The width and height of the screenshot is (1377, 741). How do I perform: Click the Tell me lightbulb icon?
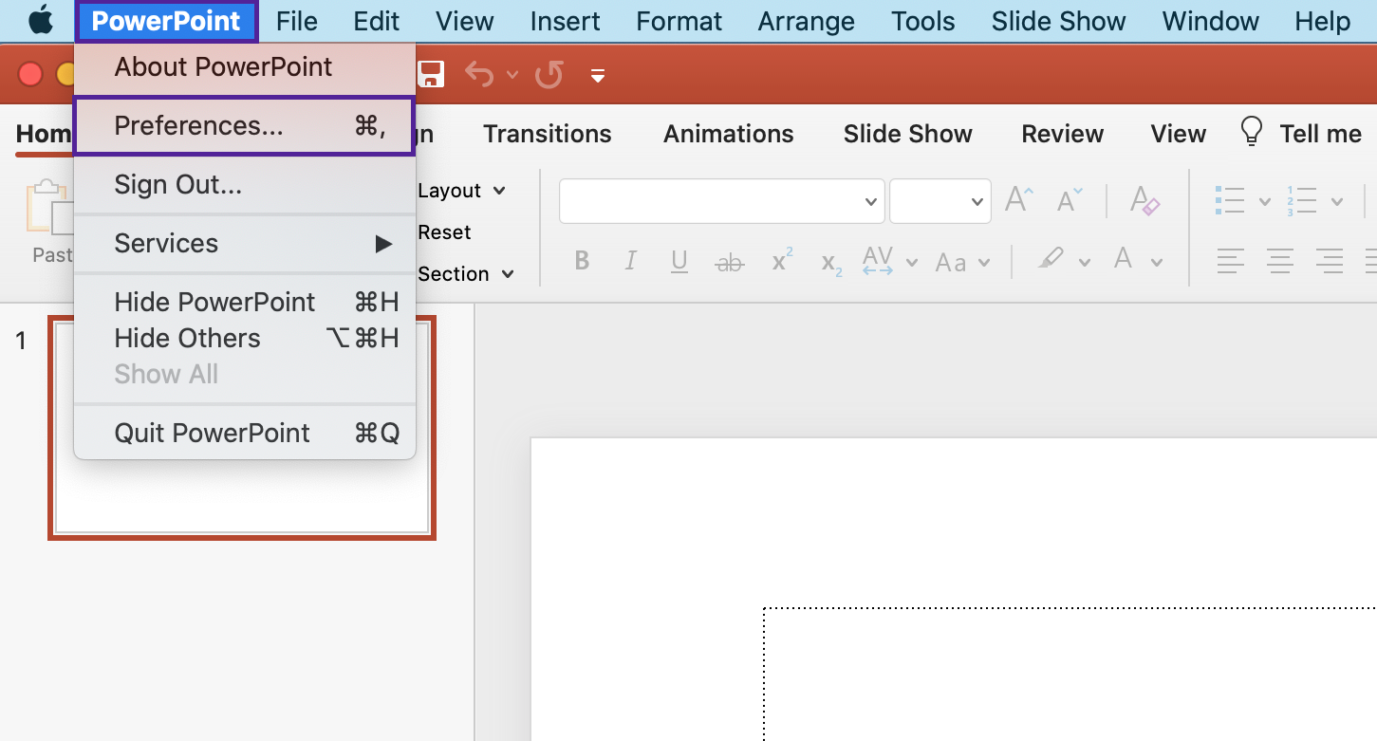[x=1253, y=133]
